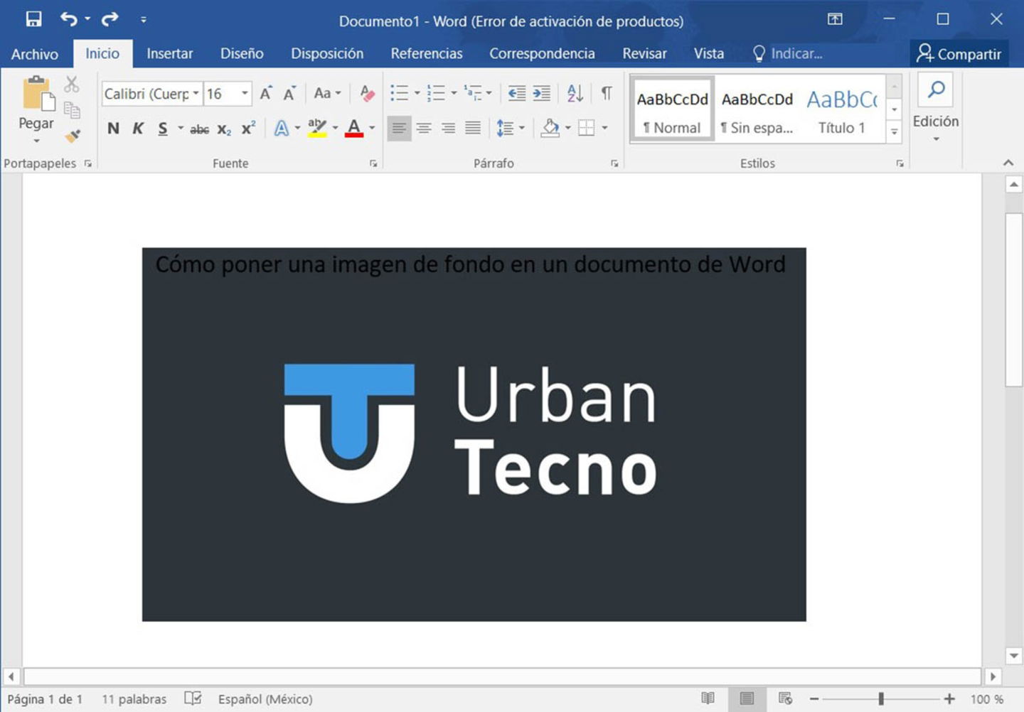Justify the paragraph text
Viewport: 1024px width, 712px height.
coord(472,129)
